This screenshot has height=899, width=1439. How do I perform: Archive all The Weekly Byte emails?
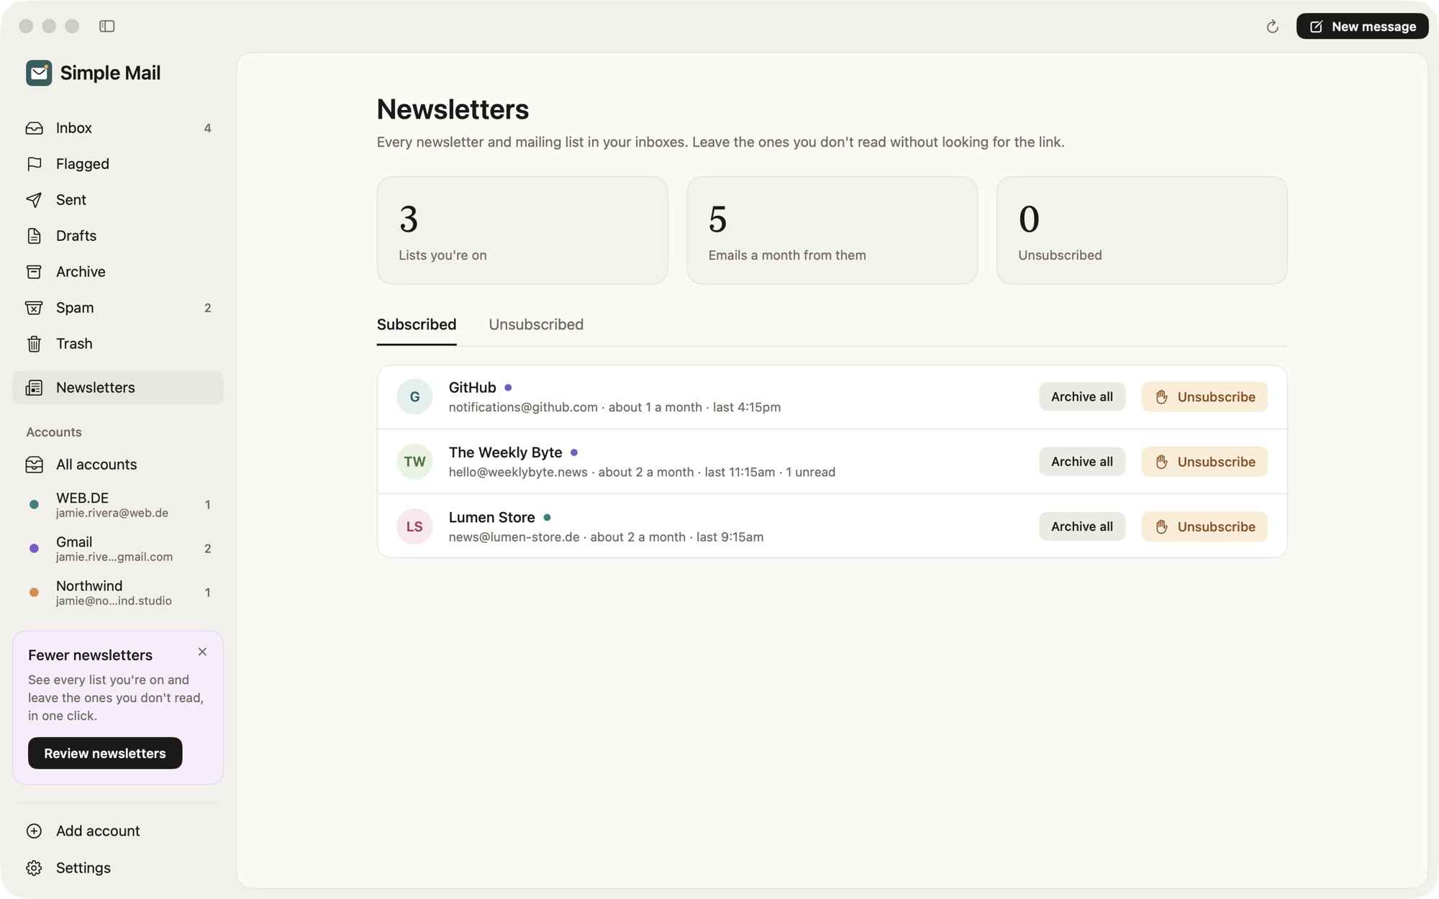click(1081, 462)
